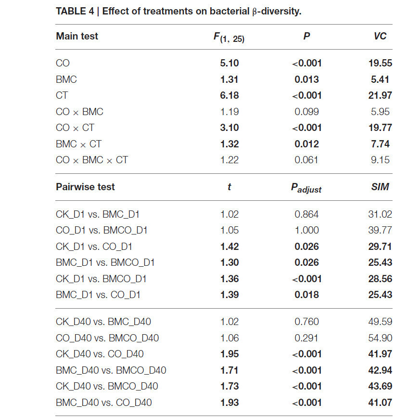Viewport: 407px width, 417px height.
Task: Click the CO × BMC × CT row label
Action: pos(92,160)
